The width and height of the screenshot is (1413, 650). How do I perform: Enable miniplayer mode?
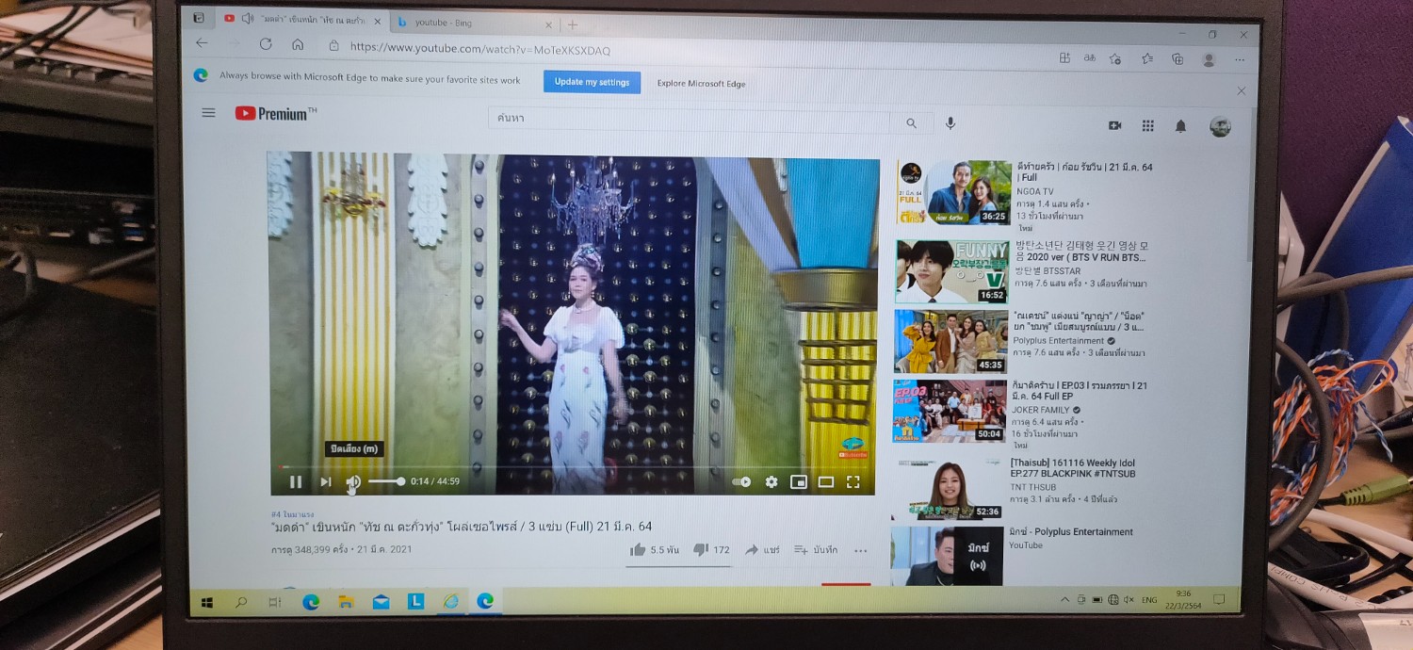tap(799, 481)
